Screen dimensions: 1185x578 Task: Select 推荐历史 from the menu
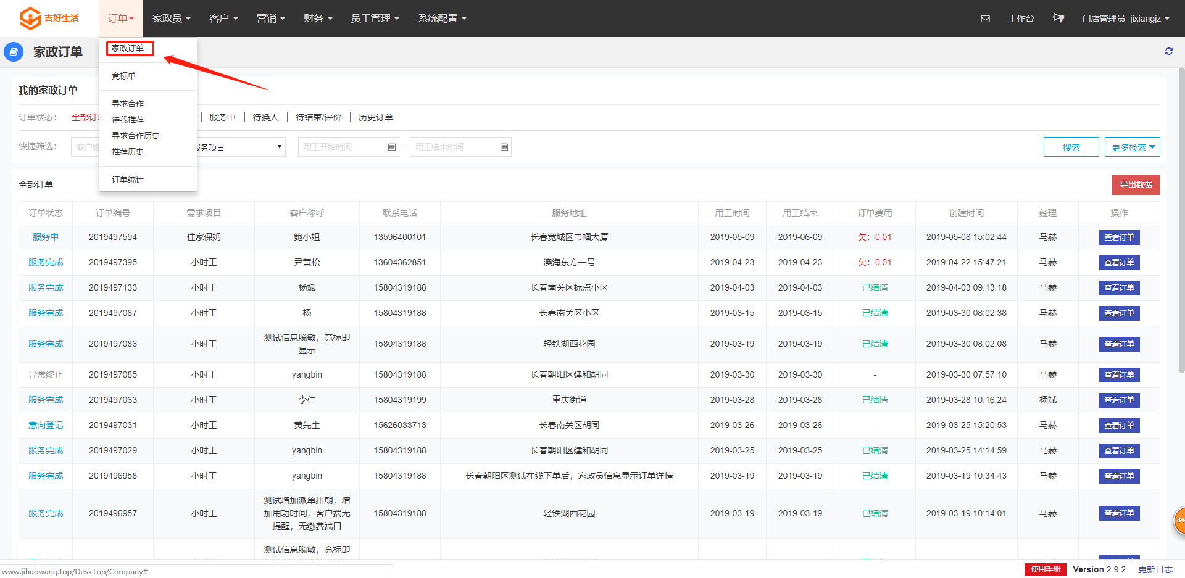pyautogui.click(x=128, y=152)
